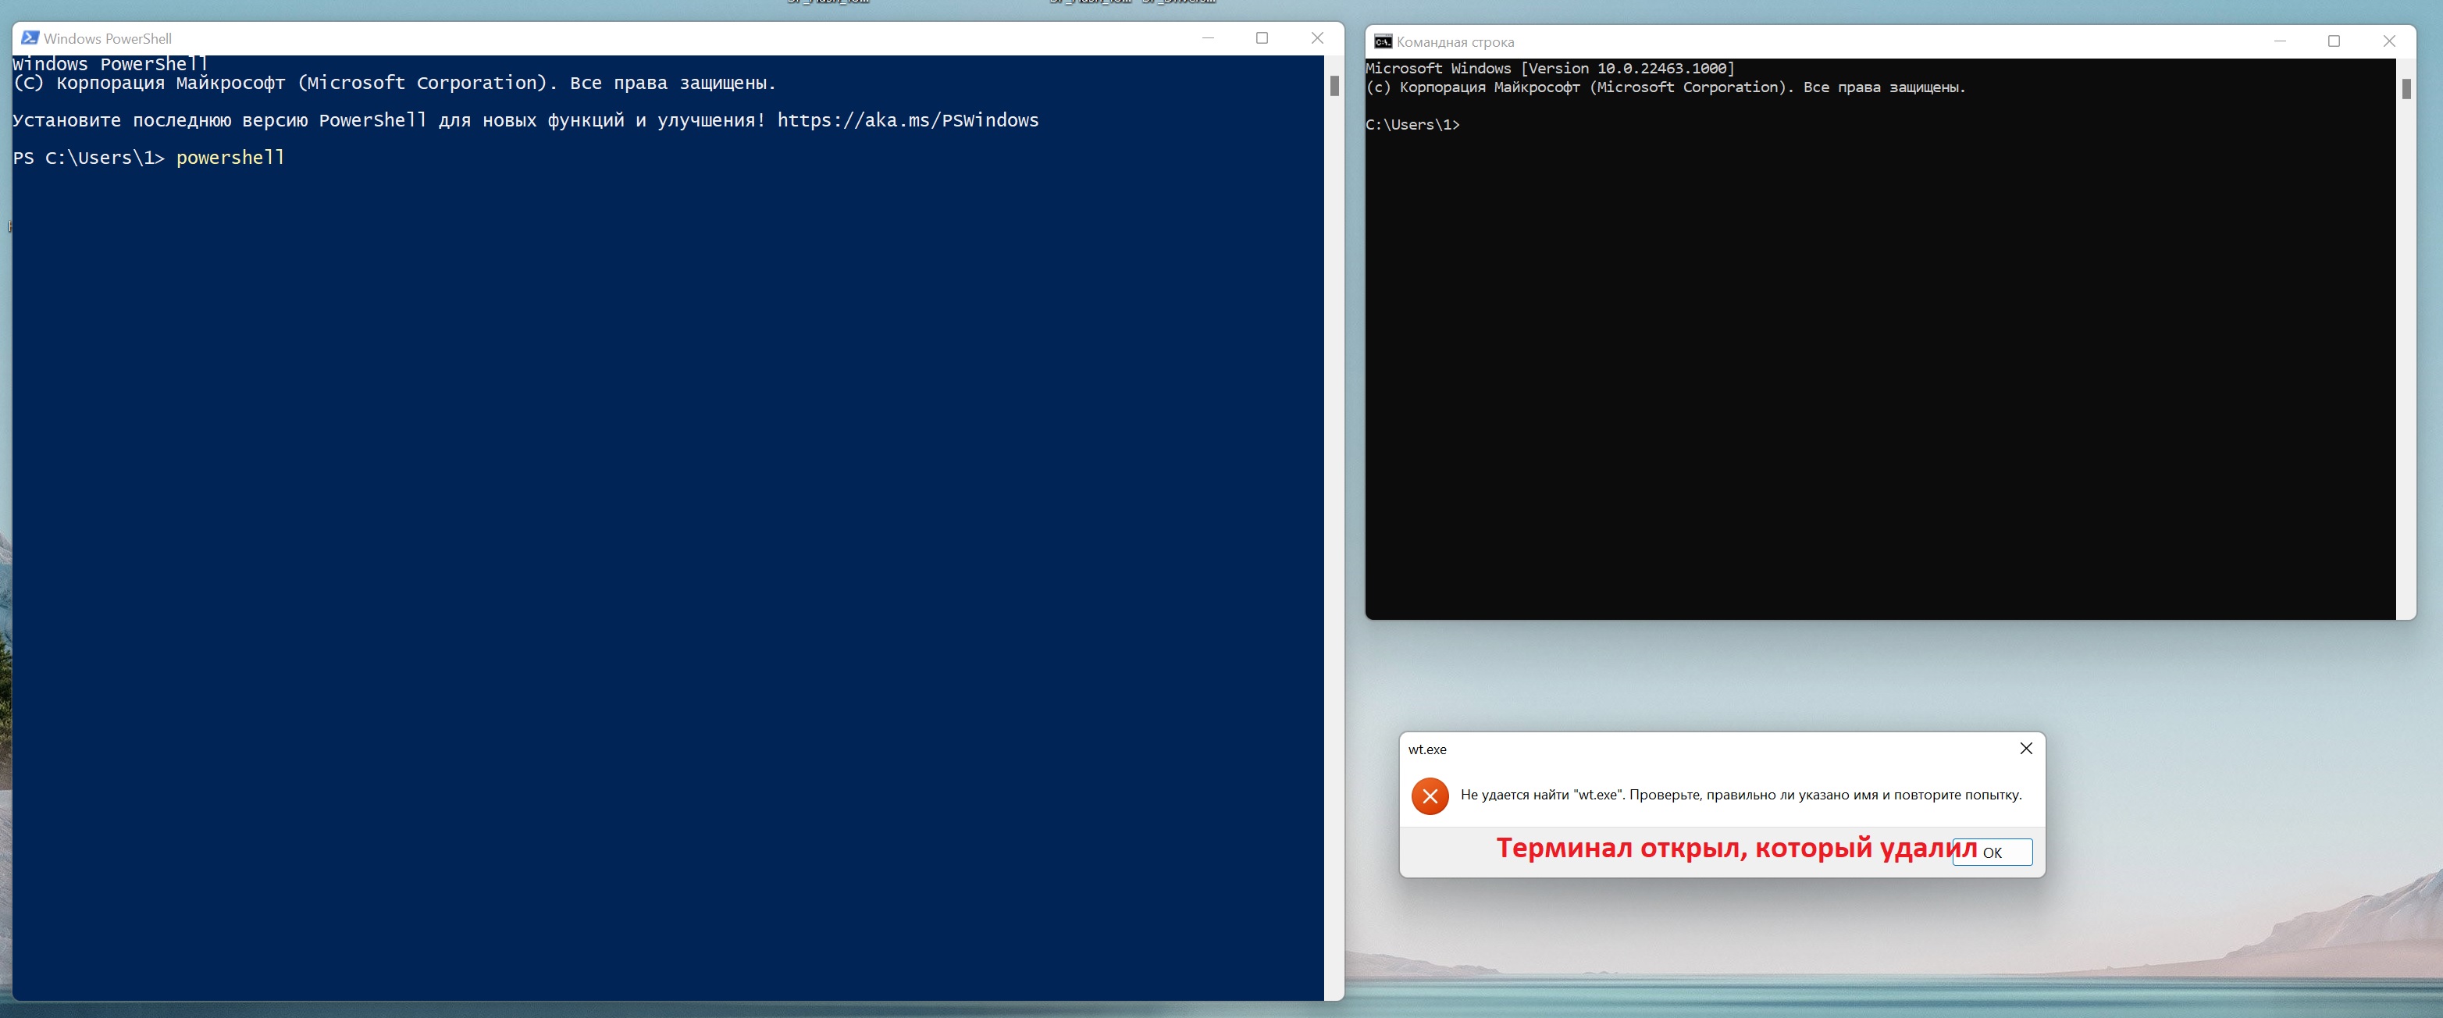2443x1018 pixels.
Task: Click the wt.exe dialog title
Action: [x=1426, y=749]
